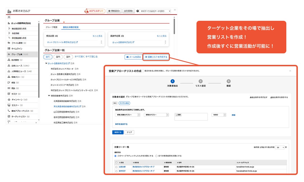Click the メールを送る button
Screen dimensions: 304x182
tap(133, 57)
